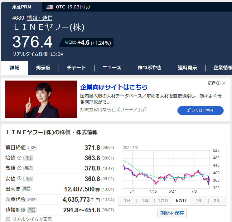
Task: Click the 始値 value 363.8
Action: (92, 158)
